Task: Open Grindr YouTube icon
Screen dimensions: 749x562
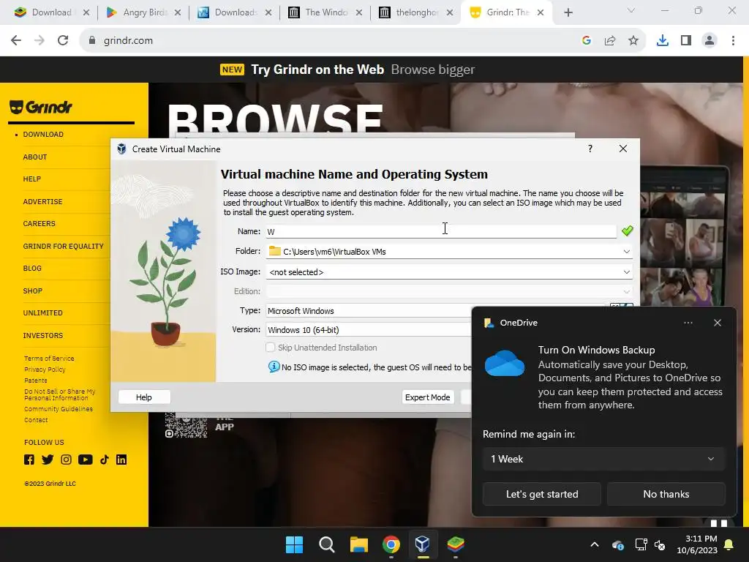Action: pyautogui.click(x=85, y=460)
